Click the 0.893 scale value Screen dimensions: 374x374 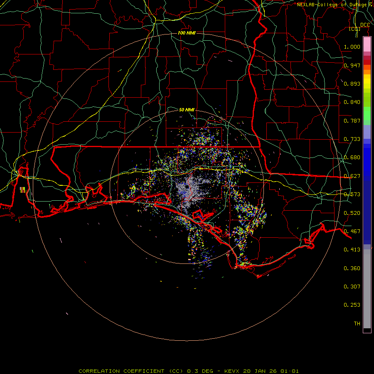click(x=352, y=84)
